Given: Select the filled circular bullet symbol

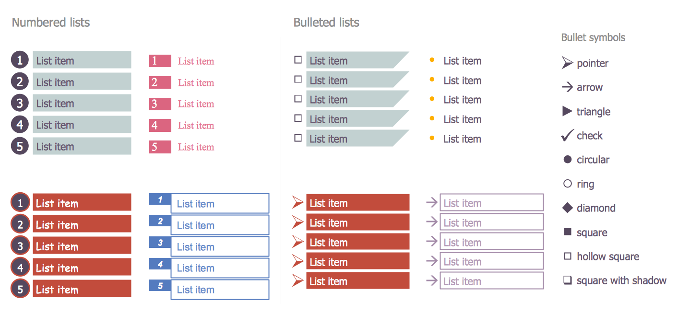Looking at the screenshot, I should pos(567,160).
